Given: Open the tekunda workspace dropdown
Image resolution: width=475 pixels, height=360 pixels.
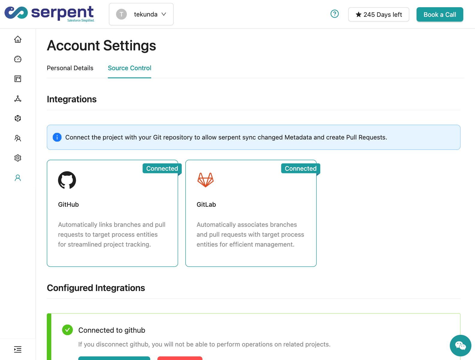Looking at the screenshot, I should click(x=141, y=14).
